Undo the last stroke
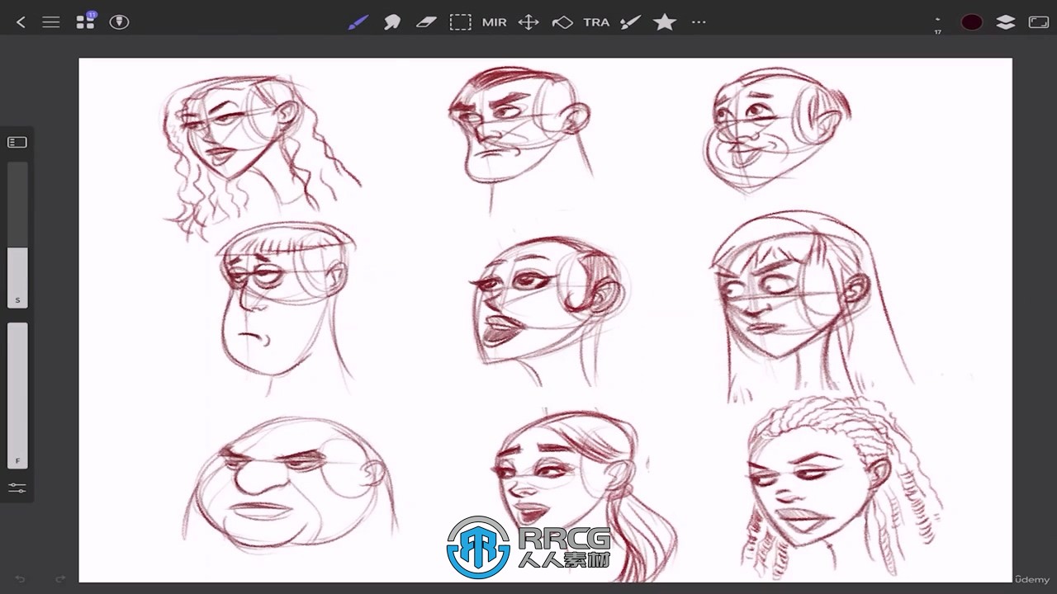Image resolution: width=1057 pixels, height=594 pixels. pyautogui.click(x=21, y=579)
